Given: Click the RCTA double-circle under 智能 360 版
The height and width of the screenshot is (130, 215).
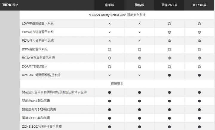Looking at the screenshot, I should point(169,58).
